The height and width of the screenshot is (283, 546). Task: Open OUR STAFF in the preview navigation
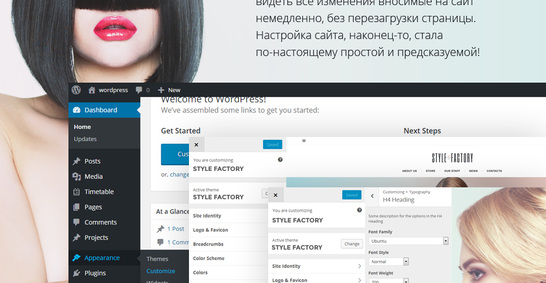[452, 171]
